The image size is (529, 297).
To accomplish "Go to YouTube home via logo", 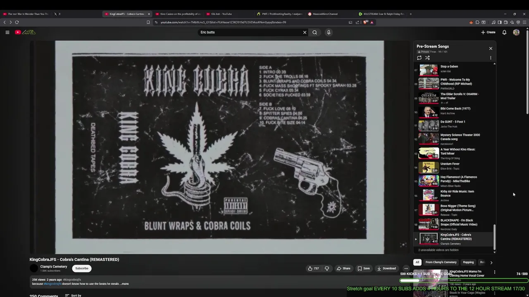I will (25, 32).
